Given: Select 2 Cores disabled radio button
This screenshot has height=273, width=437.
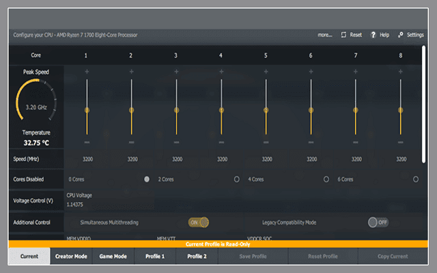Looking at the screenshot, I should tap(236, 179).
